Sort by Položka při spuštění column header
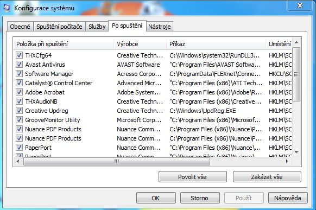Screen dimensions: 316x210 click(x=64, y=44)
